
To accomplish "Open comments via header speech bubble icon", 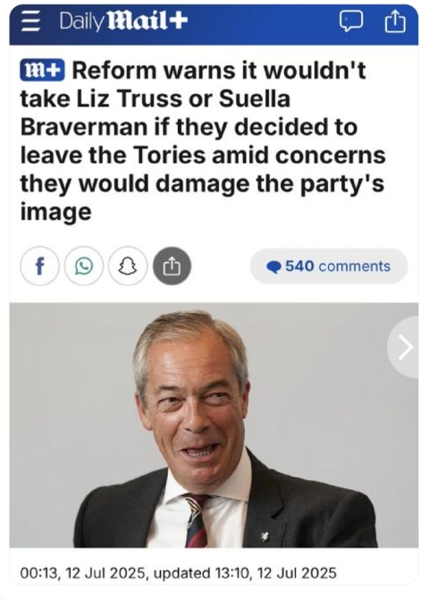I will tap(350, 22).
